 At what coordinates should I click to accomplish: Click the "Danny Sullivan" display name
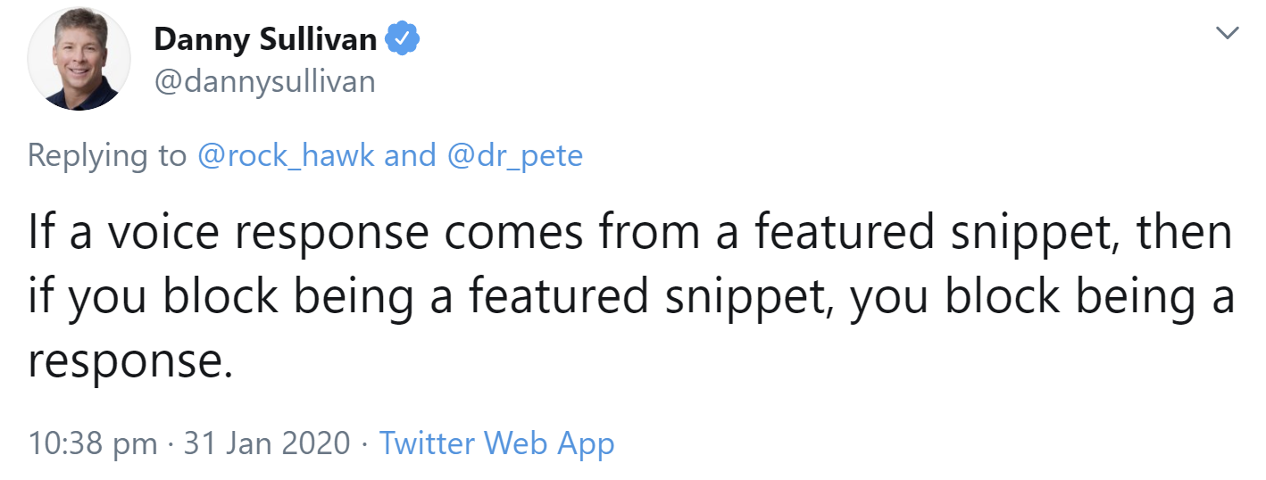click(265, 39)
